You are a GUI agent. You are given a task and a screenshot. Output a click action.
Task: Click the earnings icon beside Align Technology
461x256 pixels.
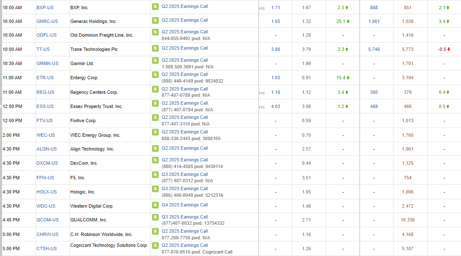tap(155, 148)
